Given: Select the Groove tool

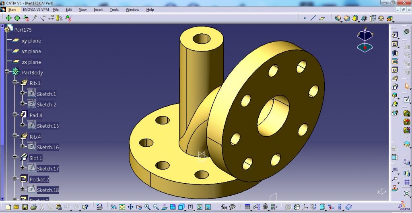Looking at the screenshot, I should [x=395, y=61].
